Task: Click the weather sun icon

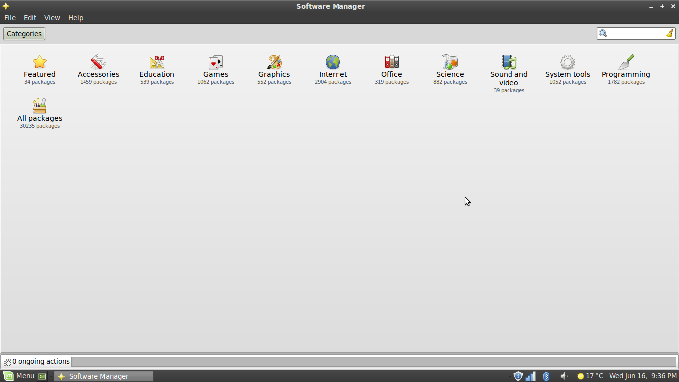Action: [580, 376]
